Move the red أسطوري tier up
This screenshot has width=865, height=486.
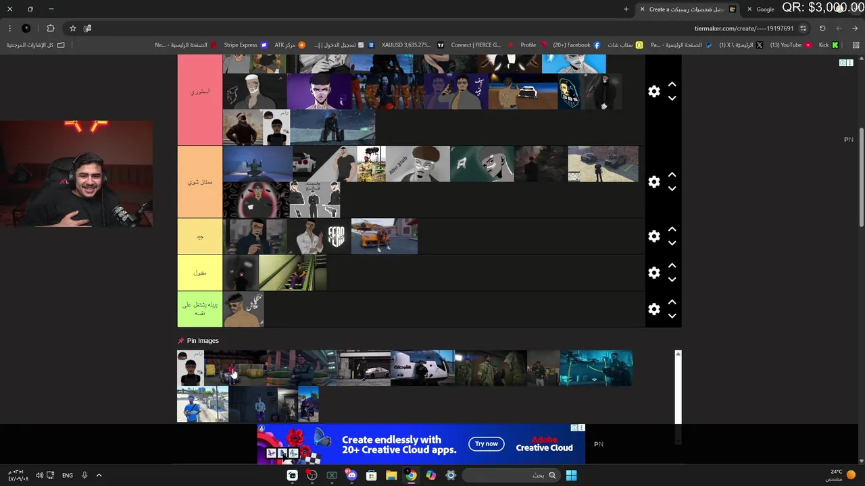[x=672, y=84]
